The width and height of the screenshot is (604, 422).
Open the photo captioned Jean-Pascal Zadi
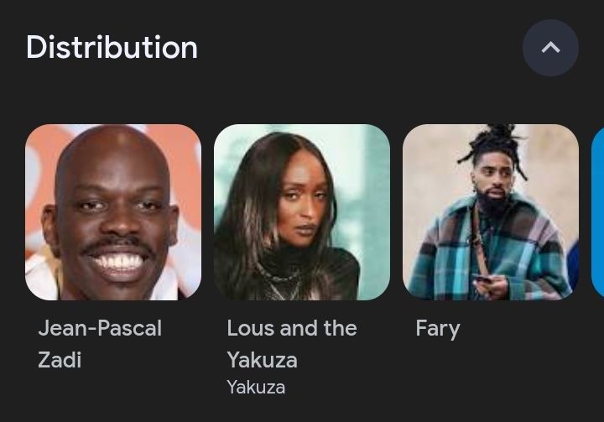113,212
